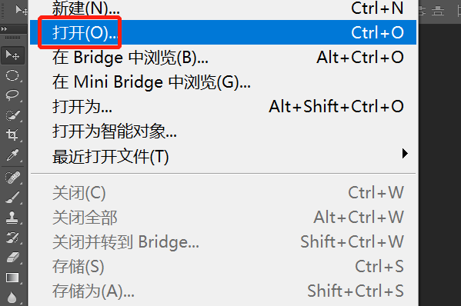Choose 打开(O)... from the menu
Viewport: 461px width, 306px height.
(223, 32)
